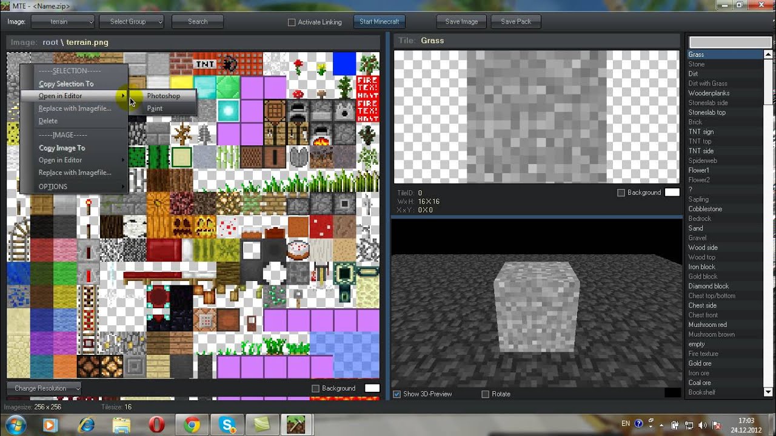Click the Save Image button
Image resolution: width=776 pixels, height=436 pixels.
[461, 22]
